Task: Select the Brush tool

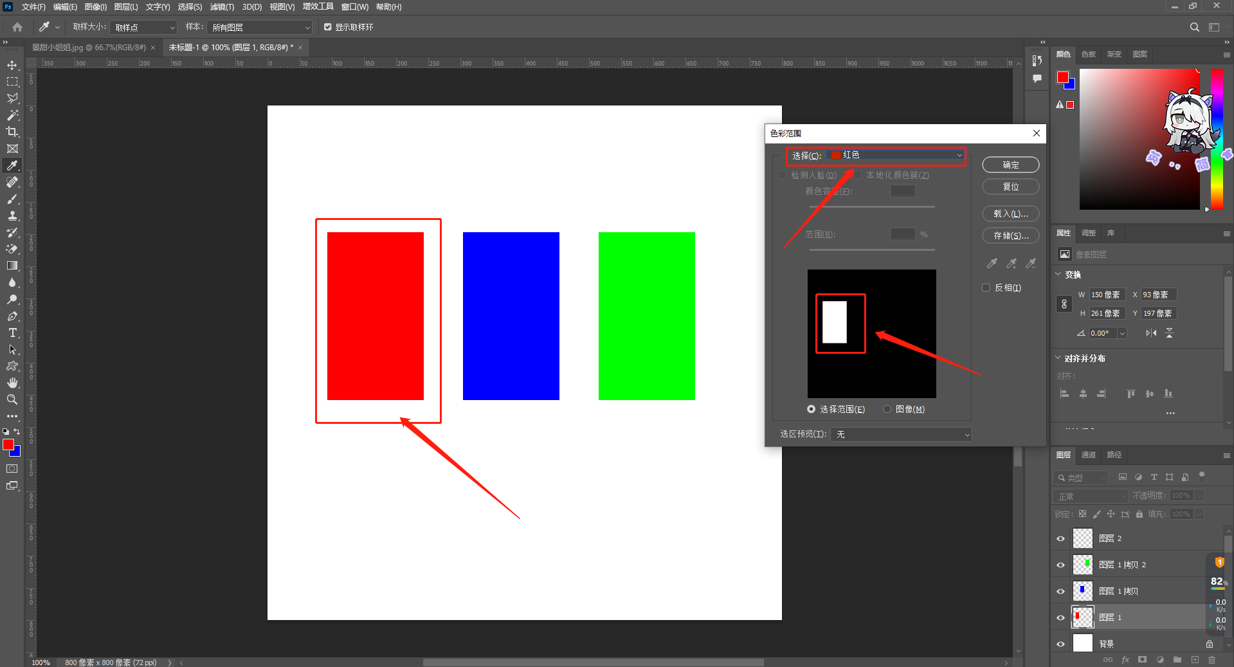Action: click(x=12, y=199)
